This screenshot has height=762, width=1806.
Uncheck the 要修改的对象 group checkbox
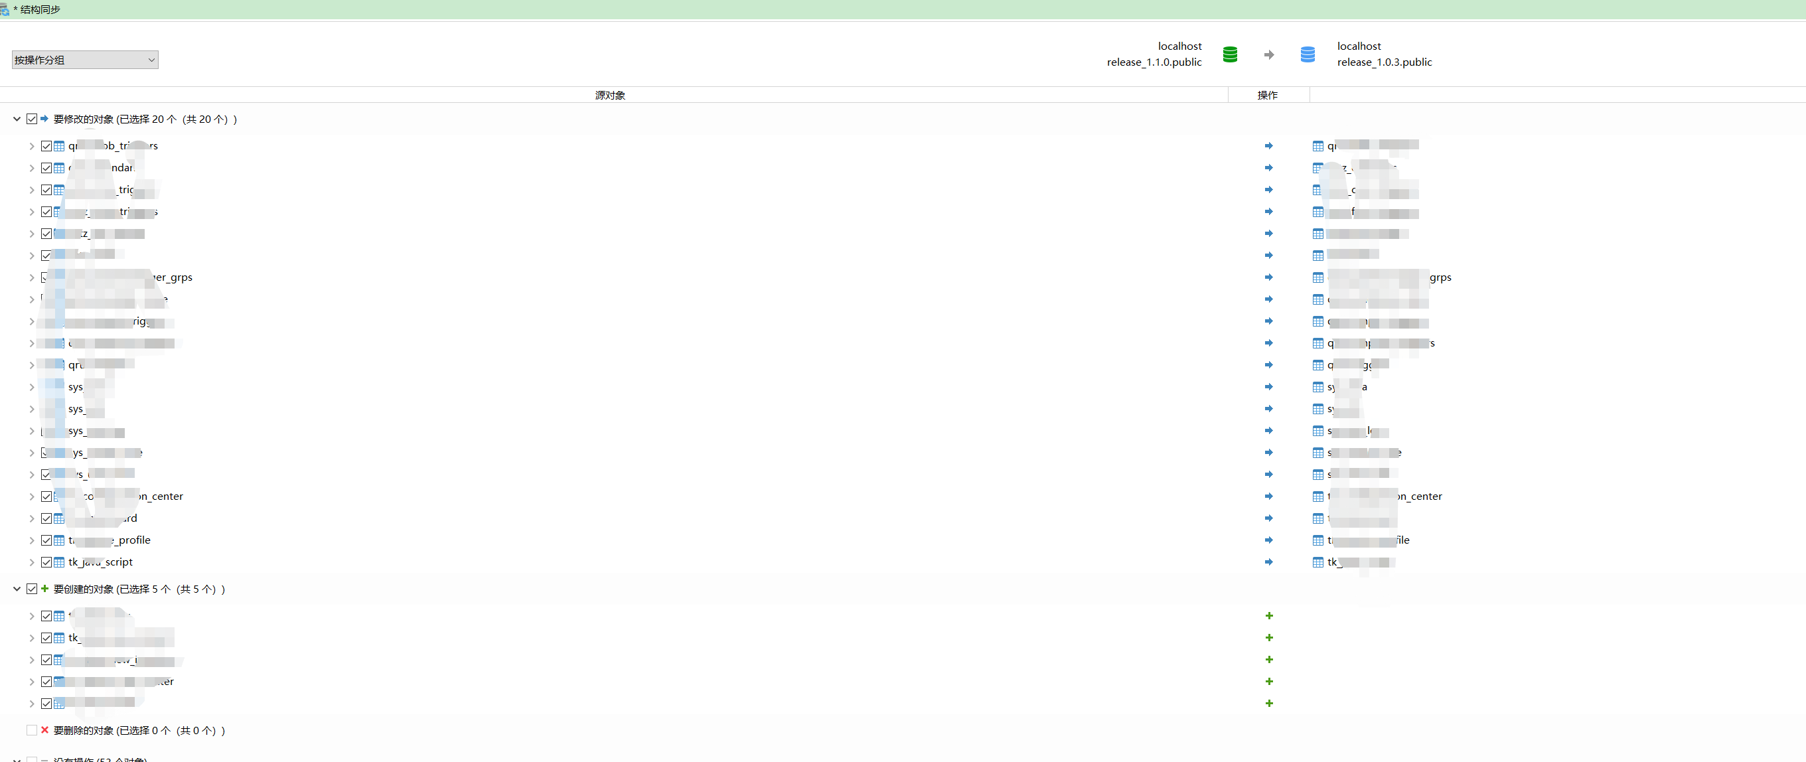[32, 119]
